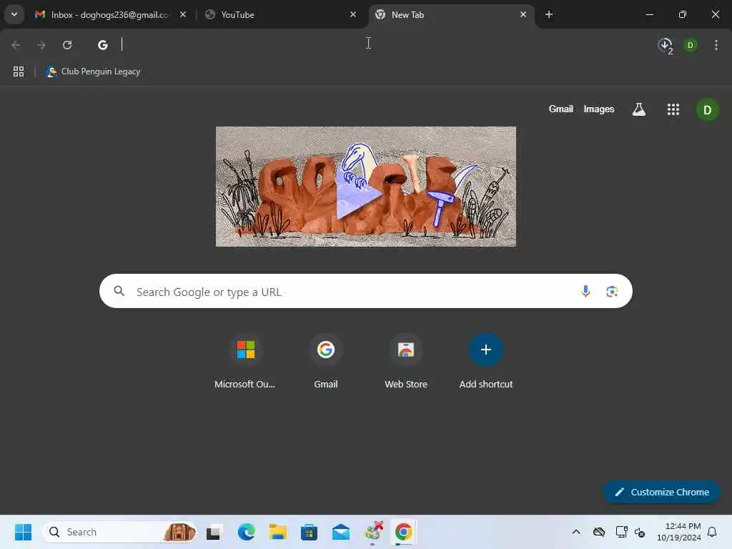Open the bookmarks bar apps grid icon
The height and width of the screenshot is (549, 732).
pos(19,71)
